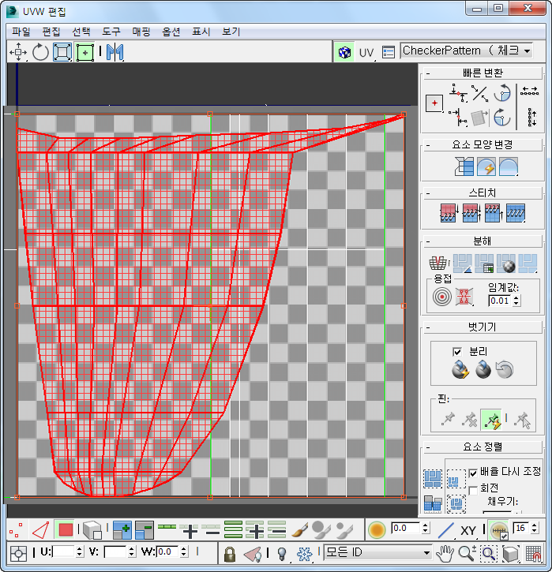
Task: Open the 표시 menu
Action: click(x=201, y=32)
